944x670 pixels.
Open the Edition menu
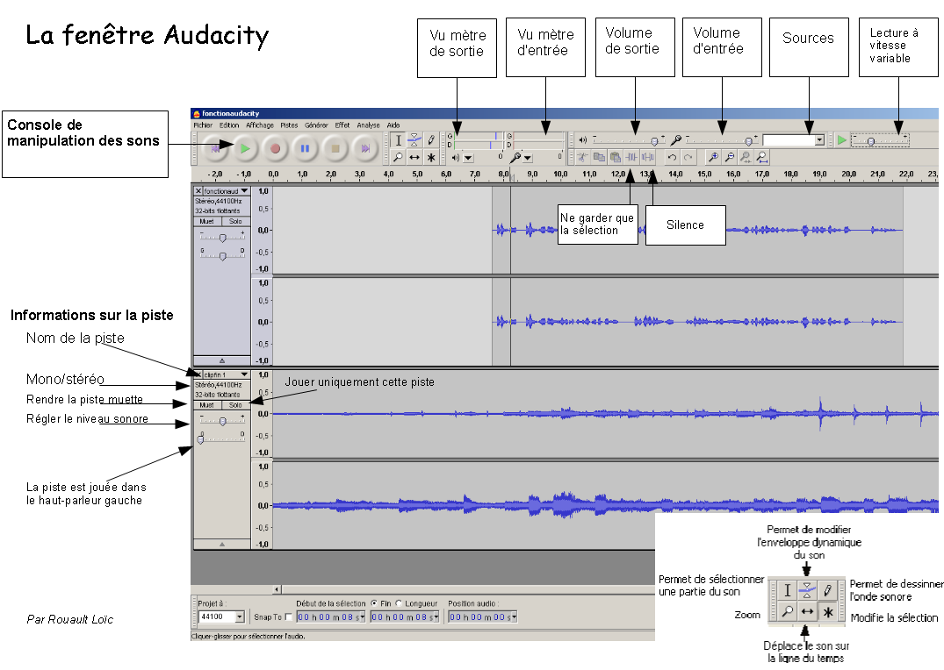pos(229,125)
